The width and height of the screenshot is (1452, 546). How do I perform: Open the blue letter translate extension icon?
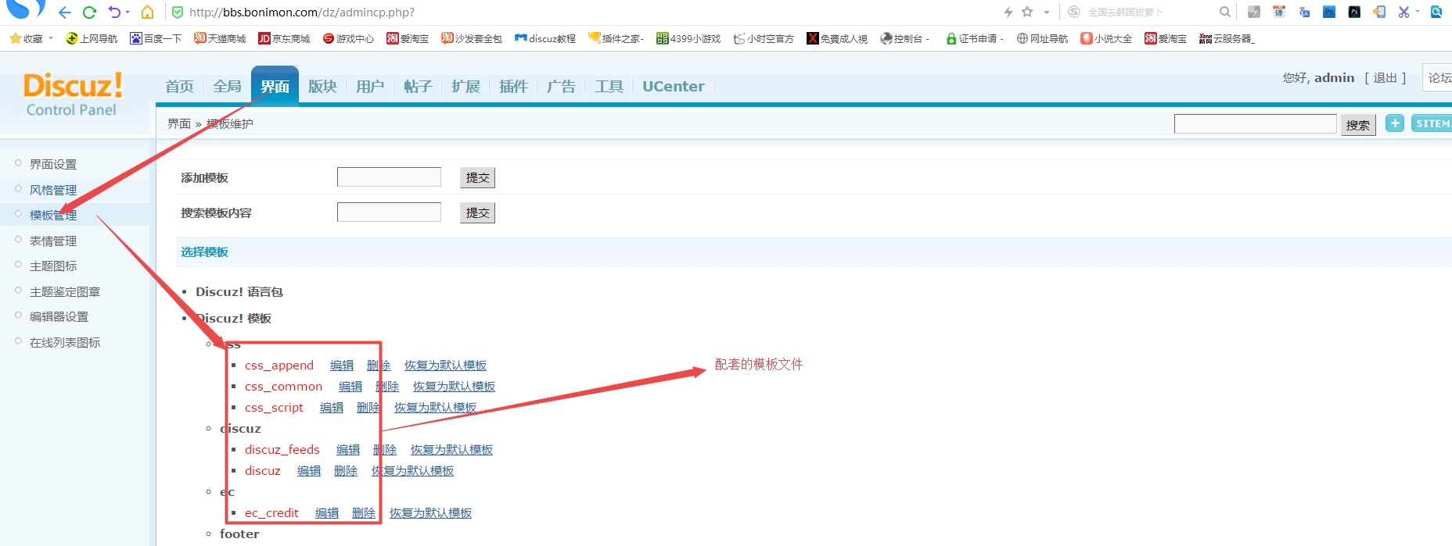(1304, 12)
